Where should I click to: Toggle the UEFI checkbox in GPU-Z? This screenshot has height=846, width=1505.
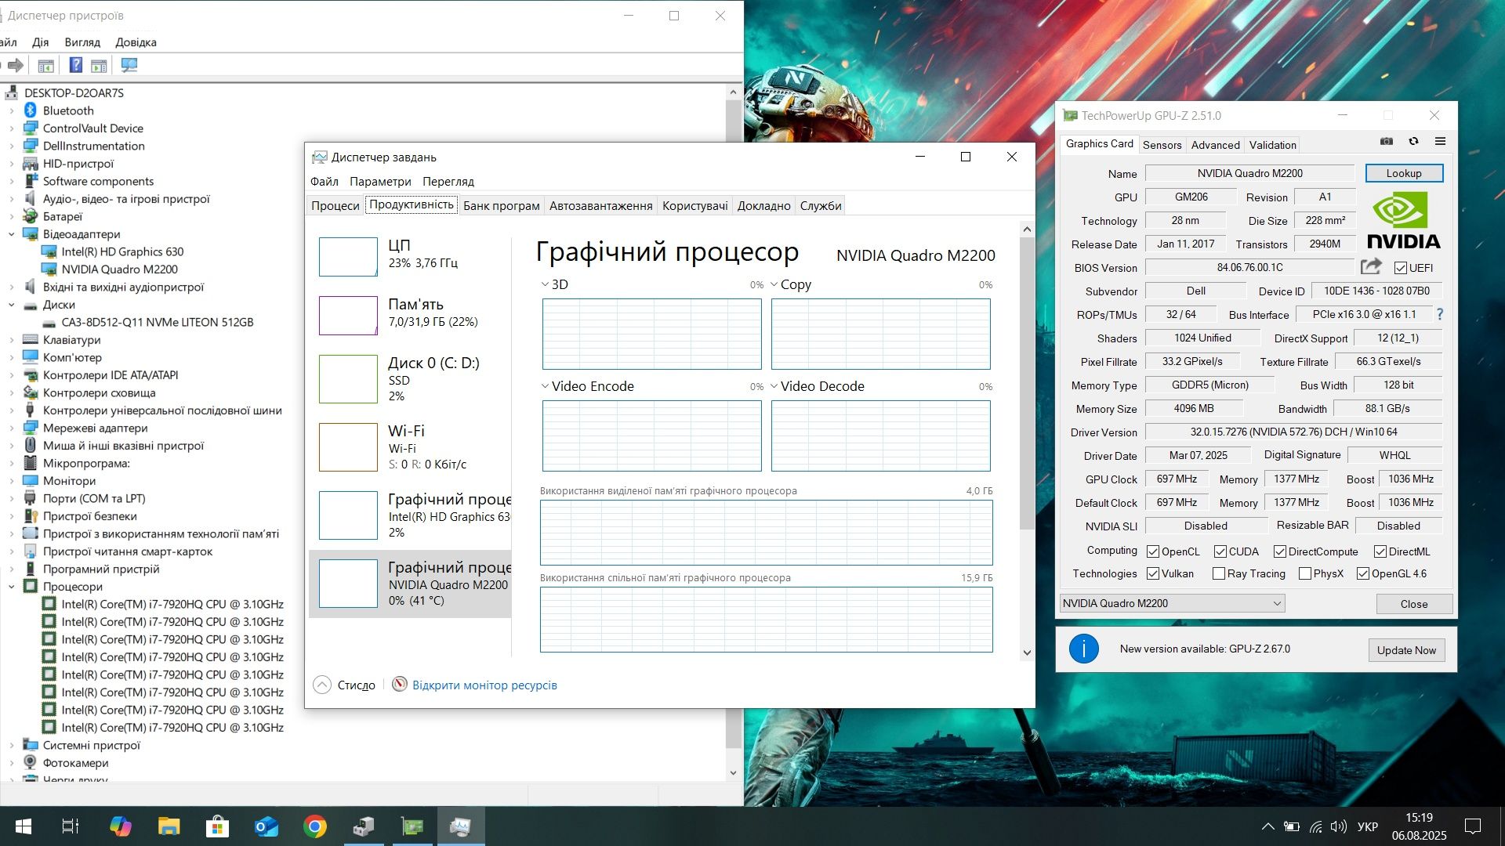point(1401,268)
